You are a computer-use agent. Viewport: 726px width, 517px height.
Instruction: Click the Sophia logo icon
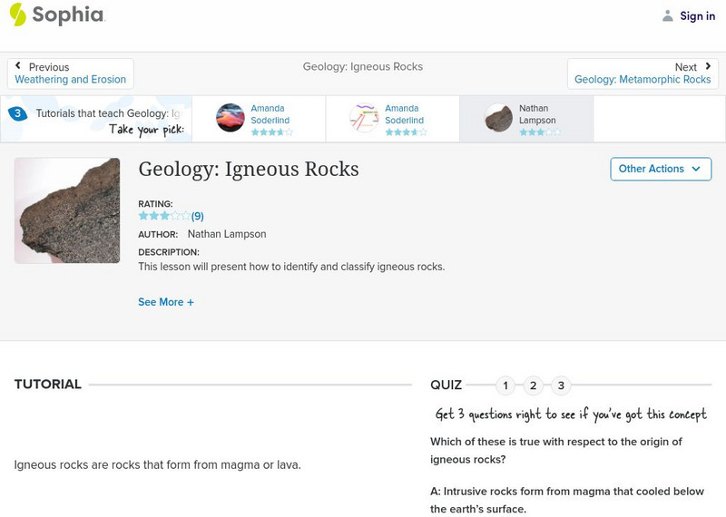17,15
